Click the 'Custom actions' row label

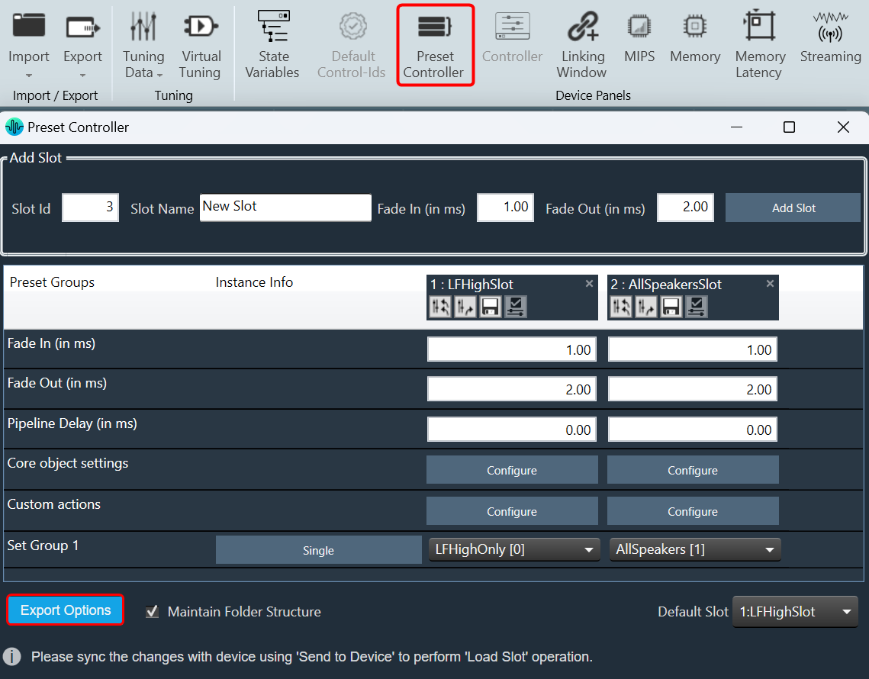coord(53,504)
